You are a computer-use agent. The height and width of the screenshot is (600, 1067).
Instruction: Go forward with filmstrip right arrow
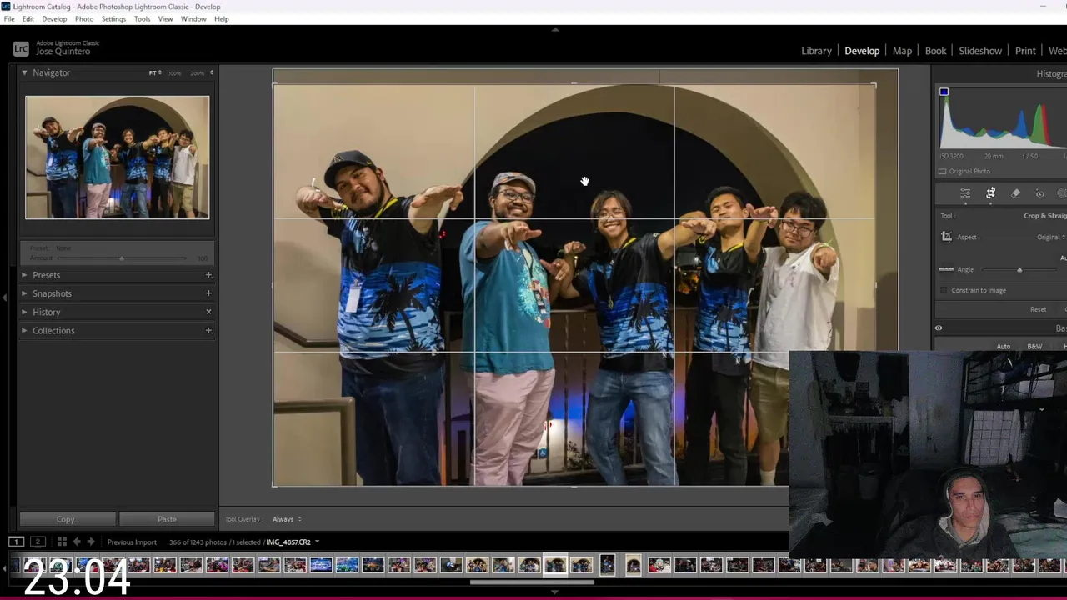(91, 542)
